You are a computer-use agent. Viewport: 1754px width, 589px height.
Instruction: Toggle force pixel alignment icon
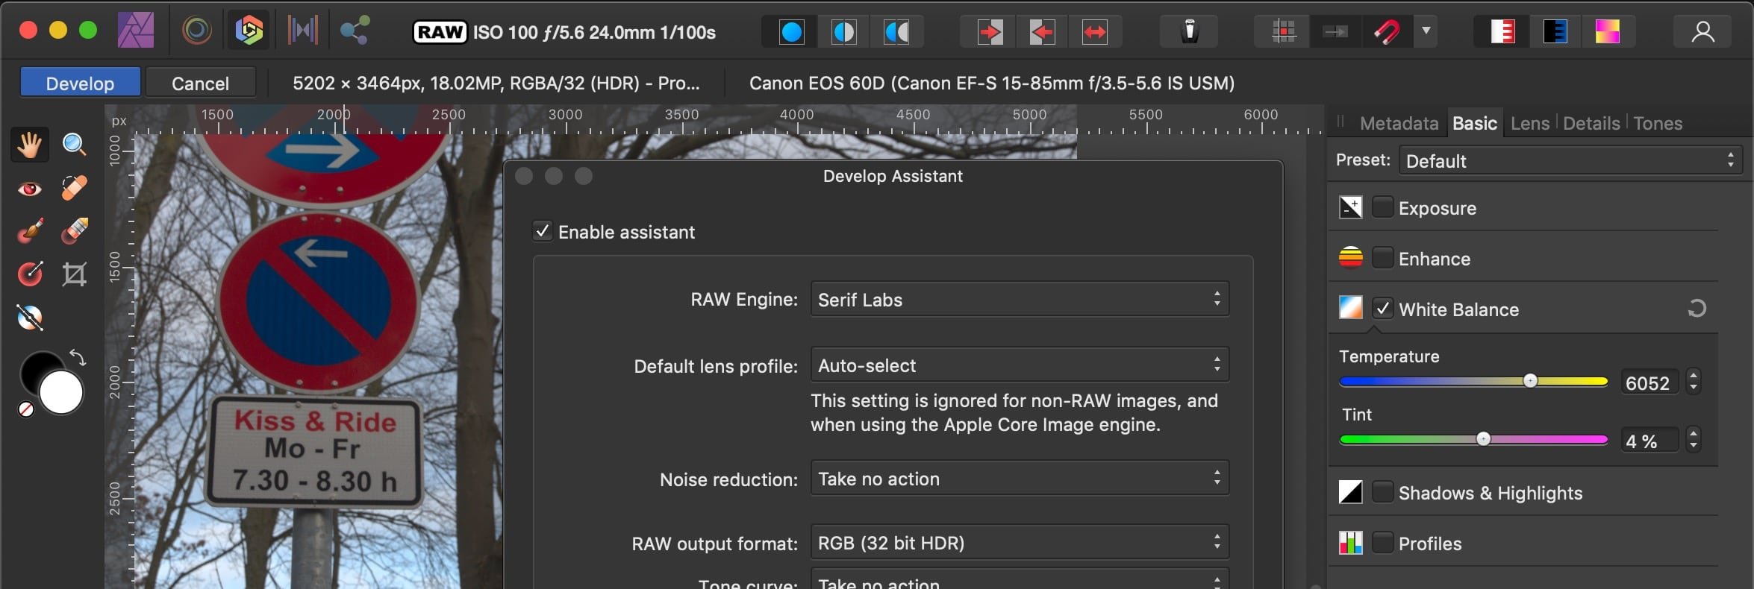(1284, 32)
